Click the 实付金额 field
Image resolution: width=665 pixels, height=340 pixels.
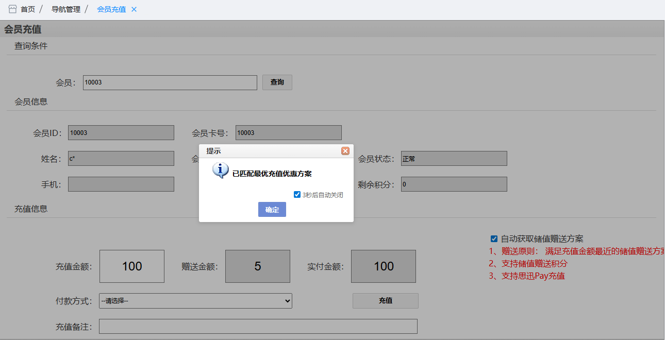[384, 266]
